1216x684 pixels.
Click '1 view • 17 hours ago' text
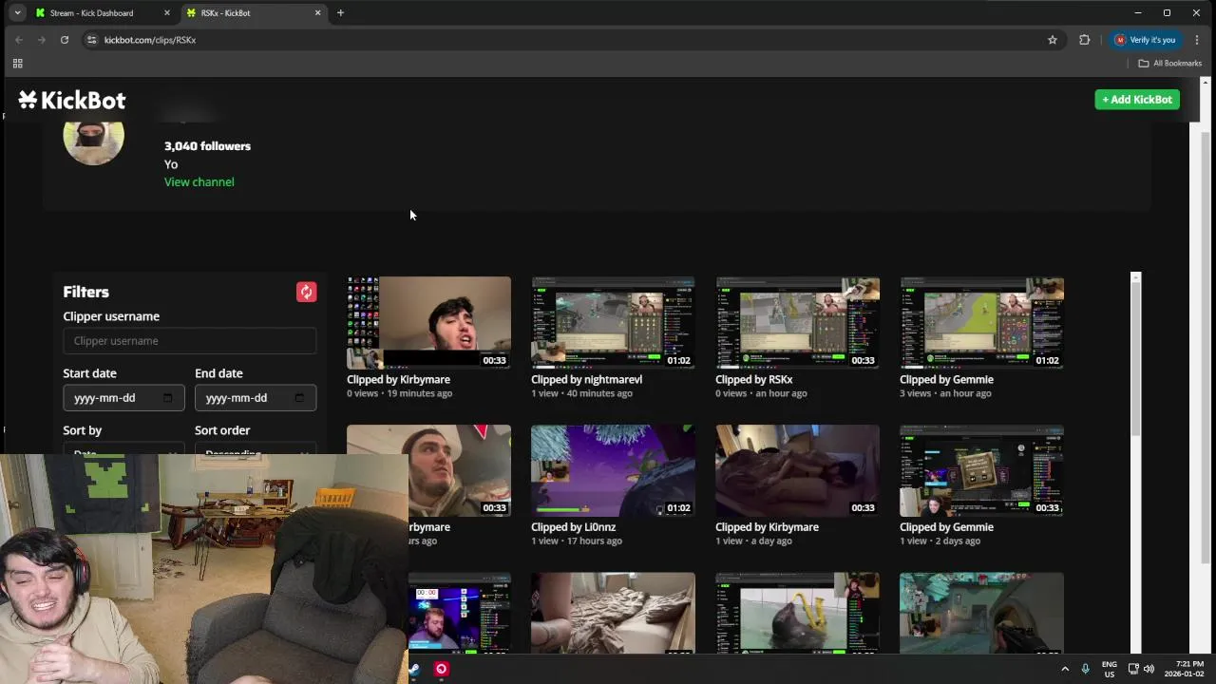coord(577,541)
